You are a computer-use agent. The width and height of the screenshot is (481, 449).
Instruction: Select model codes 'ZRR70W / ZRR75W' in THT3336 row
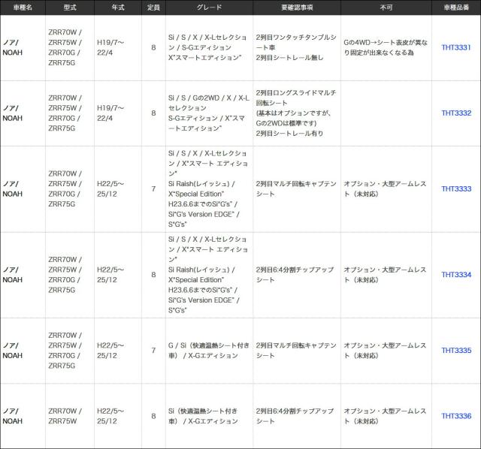click(x=65, y=416)
